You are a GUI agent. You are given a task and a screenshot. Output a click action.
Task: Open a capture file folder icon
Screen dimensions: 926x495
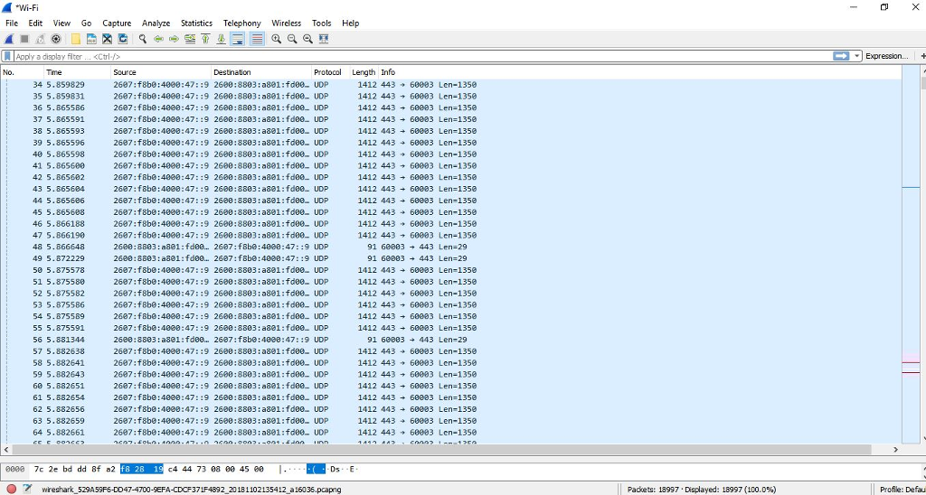pos(76,39)
